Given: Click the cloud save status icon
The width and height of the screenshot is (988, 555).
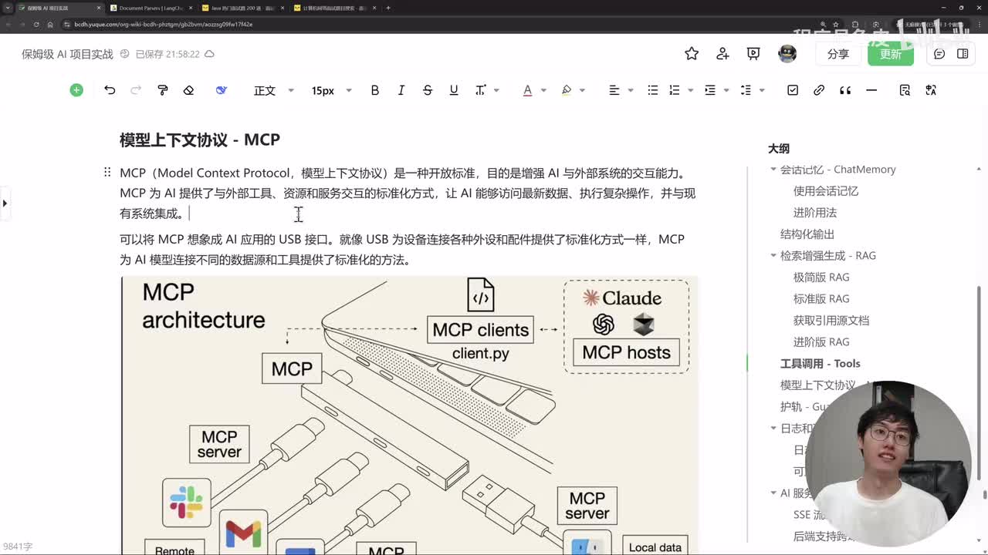Looking at the screenshot, I should coord(209,54).
